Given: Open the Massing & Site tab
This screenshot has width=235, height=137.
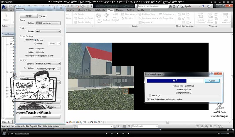Looking at the screenshot, I should coord(84,10).
